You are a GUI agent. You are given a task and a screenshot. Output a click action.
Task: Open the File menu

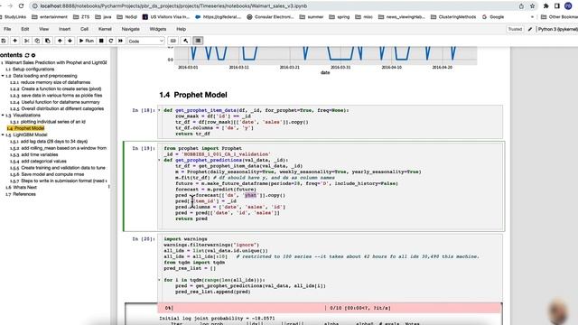(x=7, y=29)
